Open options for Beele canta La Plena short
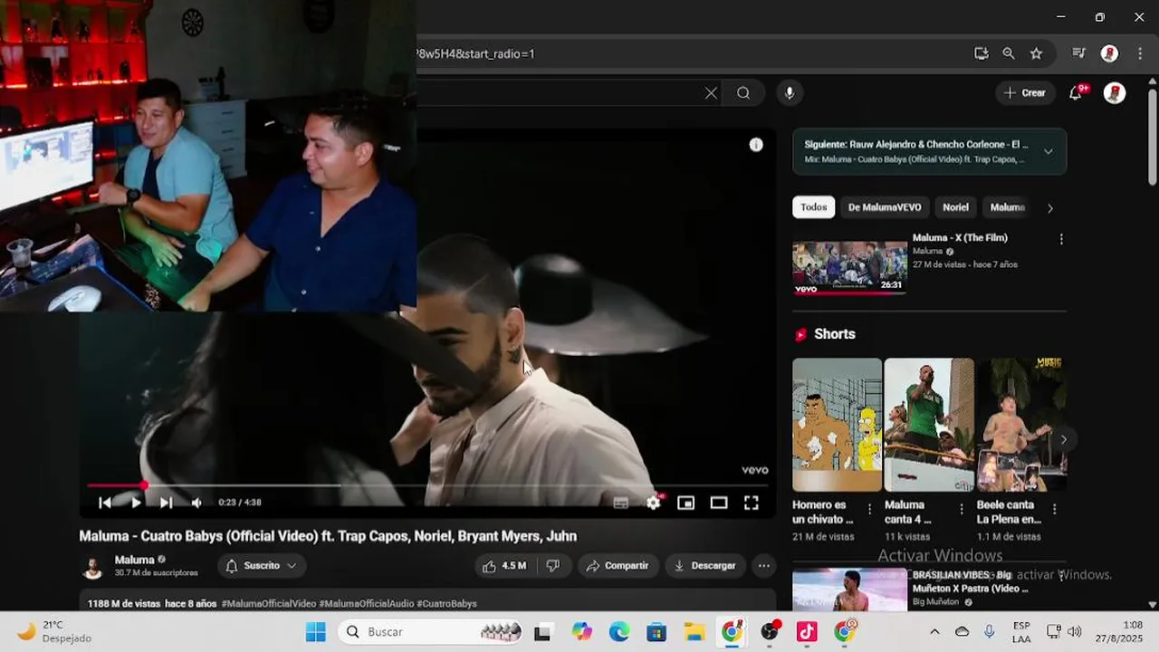This screenshot has width=1159, height=652. point(1055,509)
